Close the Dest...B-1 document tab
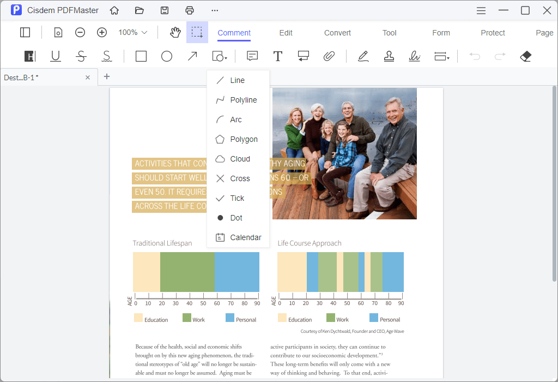This screenshot has width=558, height=382. coord(88,77)
